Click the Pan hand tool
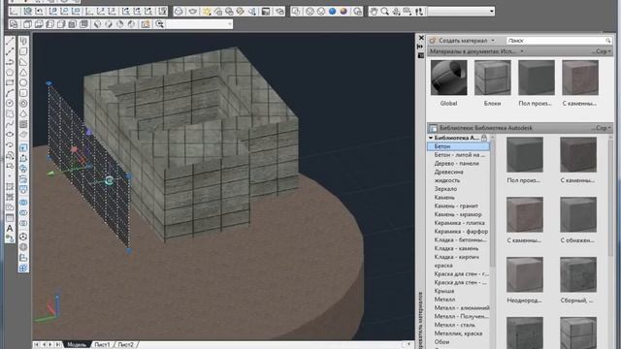This screenshot has height=349, width=621. click(374, 12)
